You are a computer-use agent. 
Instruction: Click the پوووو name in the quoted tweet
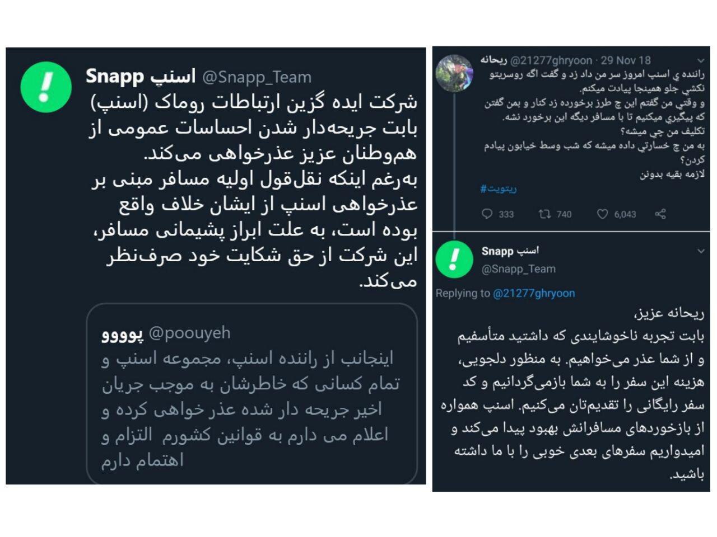click(x=122, y=333)
